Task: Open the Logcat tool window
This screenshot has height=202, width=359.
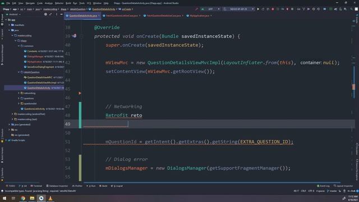Action: pyautogui.click(x=117, y=186)
